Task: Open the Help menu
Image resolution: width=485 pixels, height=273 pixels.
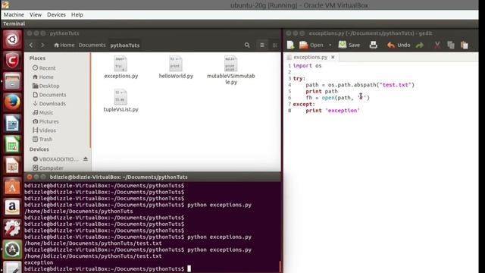Action: [x=77, y=14]
